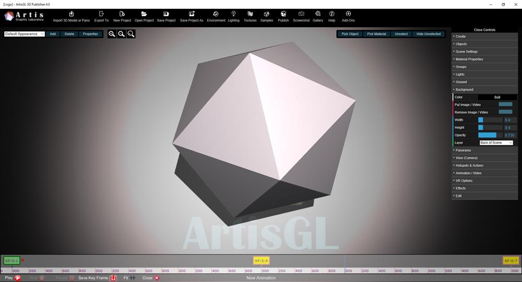Click the Add appearance button
The height and width of the screenshot is (282, 522).
click(53, 34)
